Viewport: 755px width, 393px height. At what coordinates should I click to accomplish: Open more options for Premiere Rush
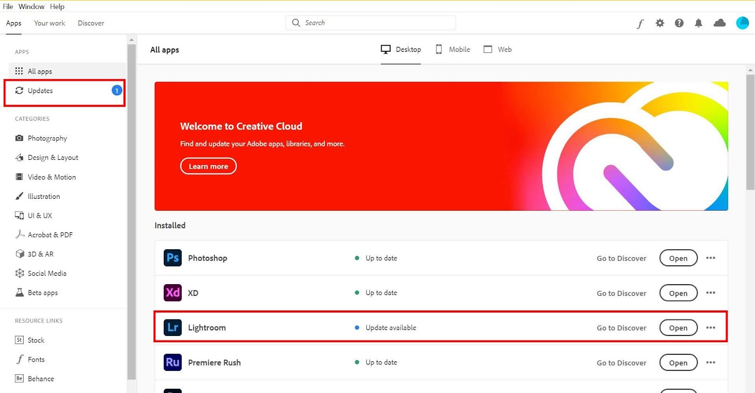tap(711, 362)
